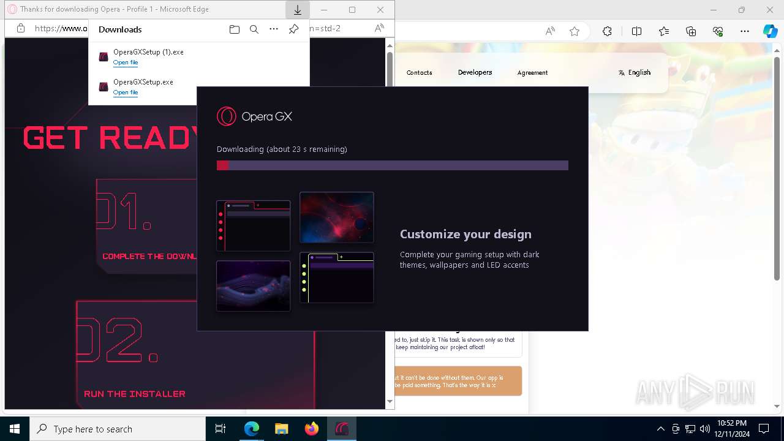Open taskbar clock and date
Viewport: 784px width, 441px height.
pos(732,429)
